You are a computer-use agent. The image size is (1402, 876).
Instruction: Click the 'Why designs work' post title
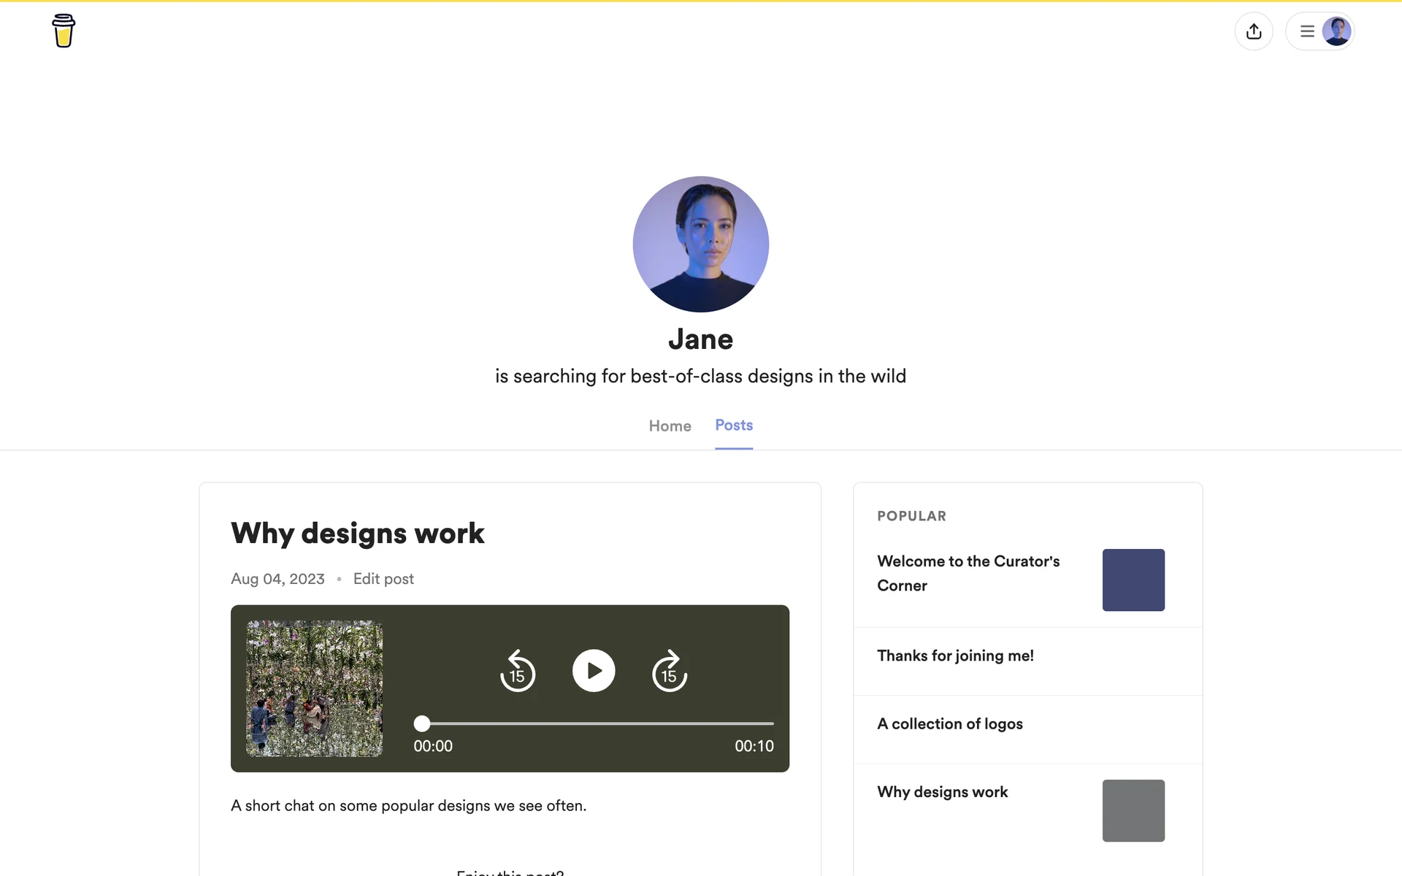pos(357,534)
